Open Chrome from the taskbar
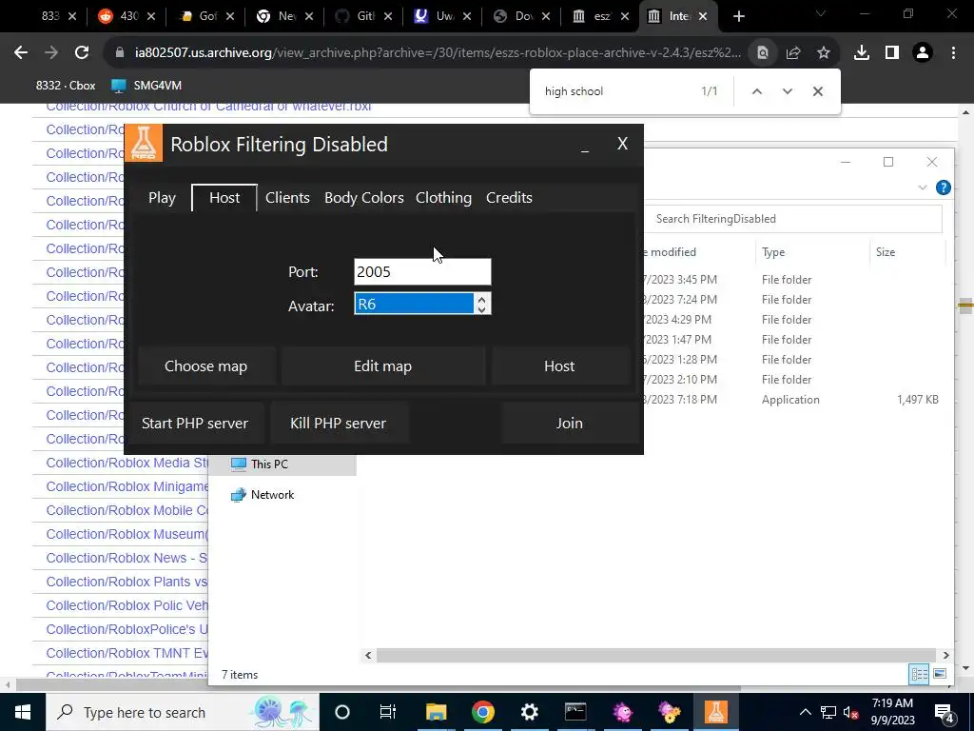 click(482, 712)
